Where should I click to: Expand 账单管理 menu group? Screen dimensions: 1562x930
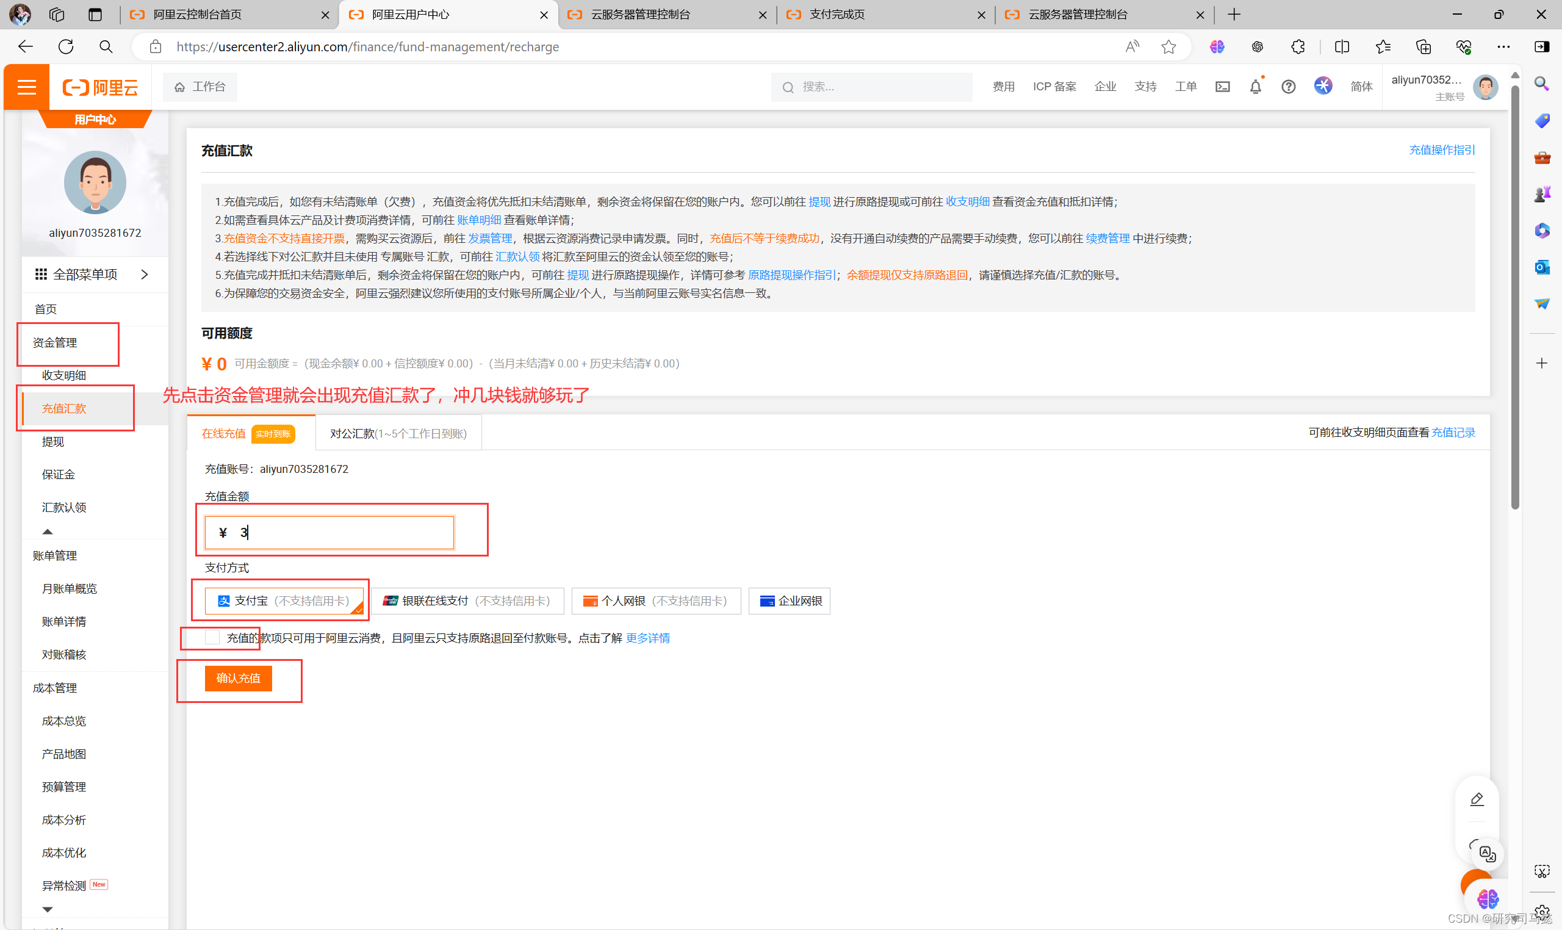(x=55, y=555)
